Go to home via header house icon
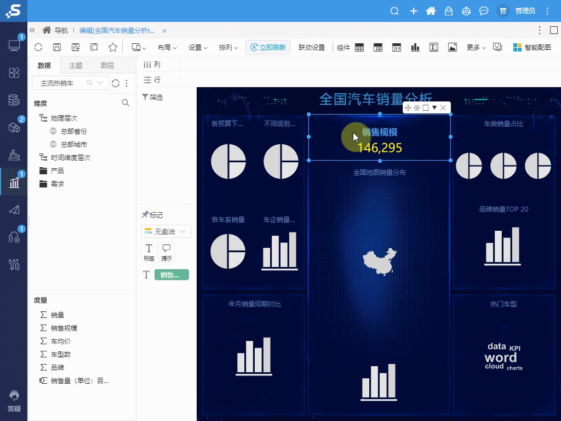Viewport: 561px width, 421px height. pos(431,11)
